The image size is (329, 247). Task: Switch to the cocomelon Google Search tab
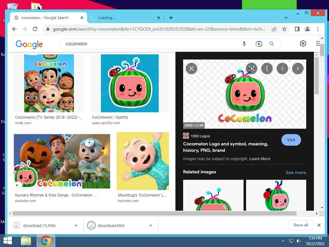(49, 18)
